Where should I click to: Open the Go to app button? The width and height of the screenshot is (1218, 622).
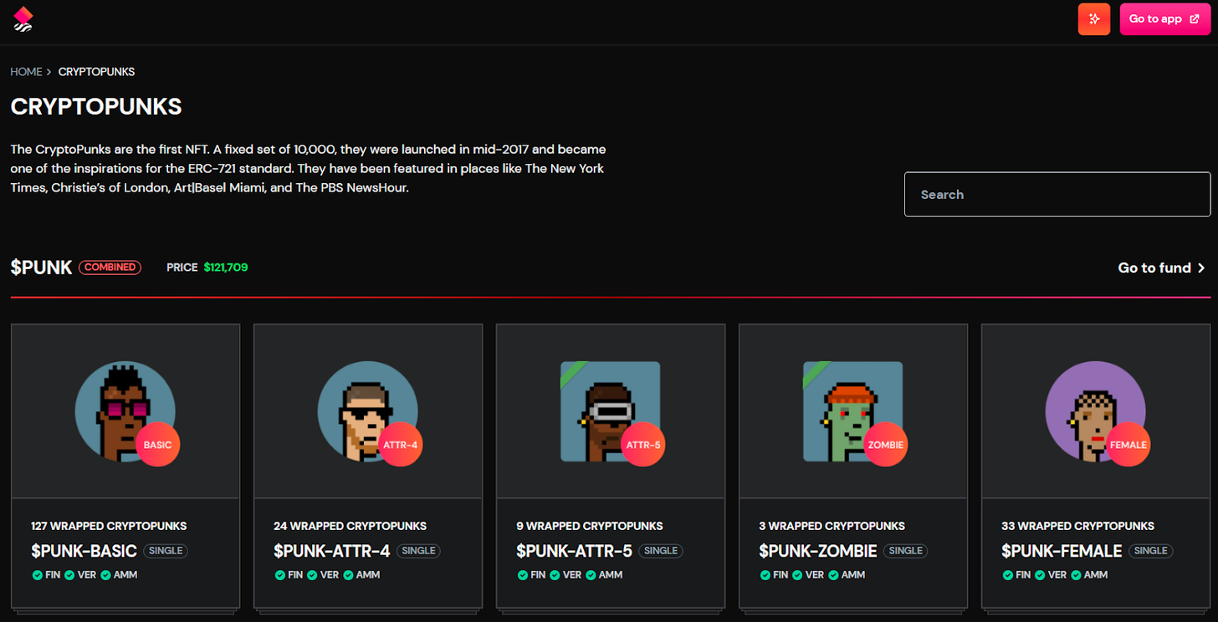(1165, 19)
